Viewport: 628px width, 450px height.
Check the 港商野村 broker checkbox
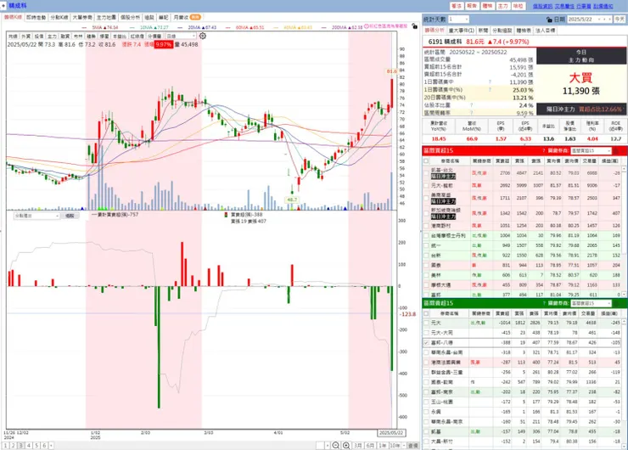click(x=426, y=226)
